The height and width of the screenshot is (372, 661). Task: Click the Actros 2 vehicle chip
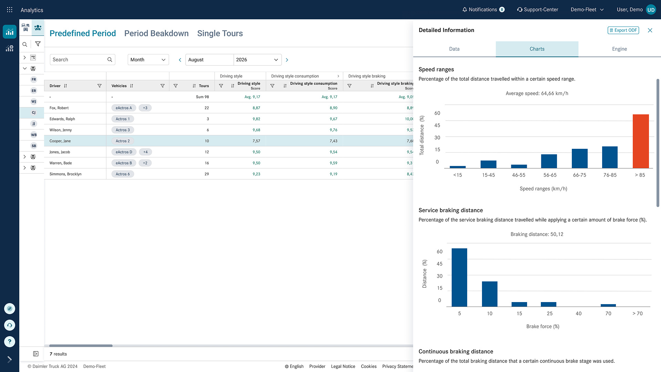pyautogui.click(x=123, y=141)
